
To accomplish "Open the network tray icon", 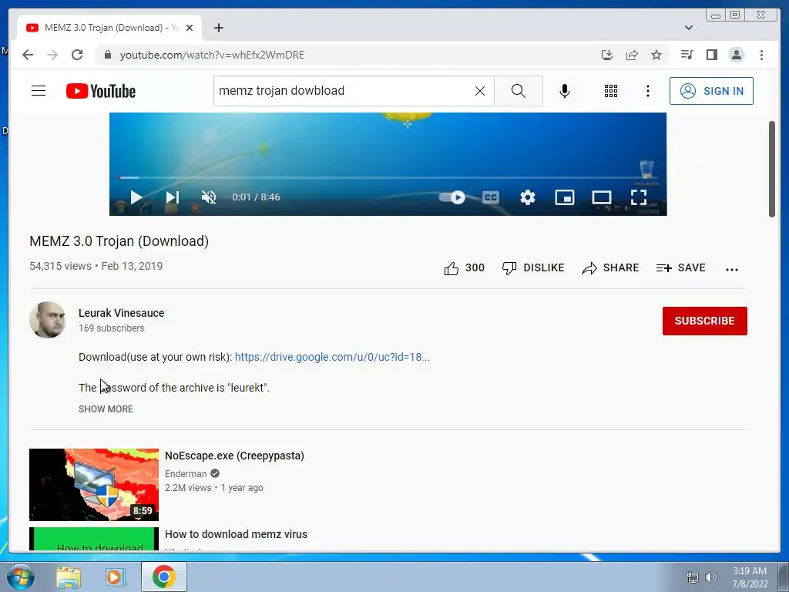I will tap(693, 577).
